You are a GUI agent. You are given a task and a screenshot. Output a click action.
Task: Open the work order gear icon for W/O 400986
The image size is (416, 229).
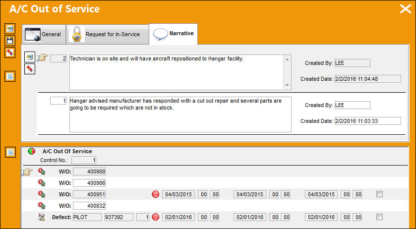pyautogui.click(x=41, y=183)
